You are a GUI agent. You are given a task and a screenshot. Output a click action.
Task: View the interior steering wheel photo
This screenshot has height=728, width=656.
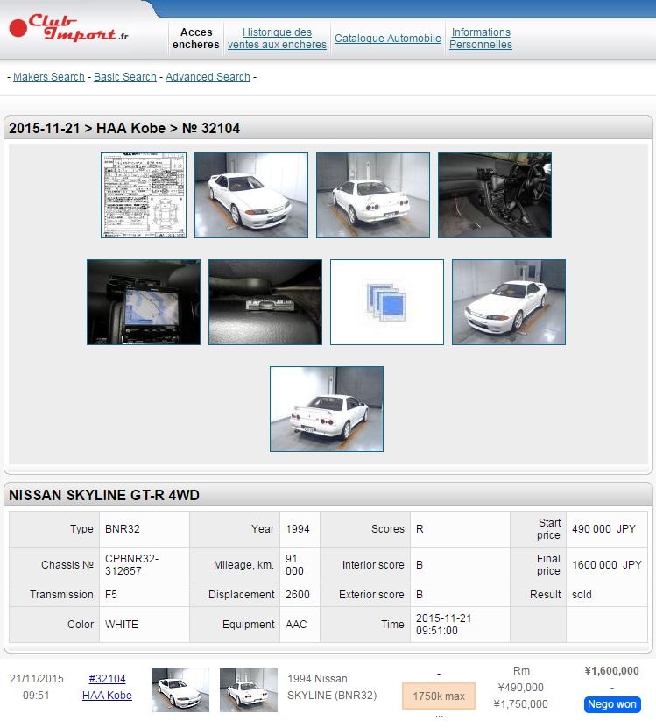(x=495, y=195)
